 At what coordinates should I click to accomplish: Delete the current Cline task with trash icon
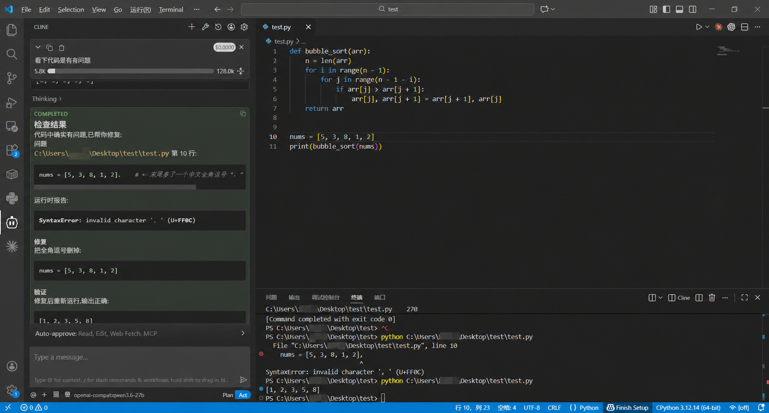(62, 48)
